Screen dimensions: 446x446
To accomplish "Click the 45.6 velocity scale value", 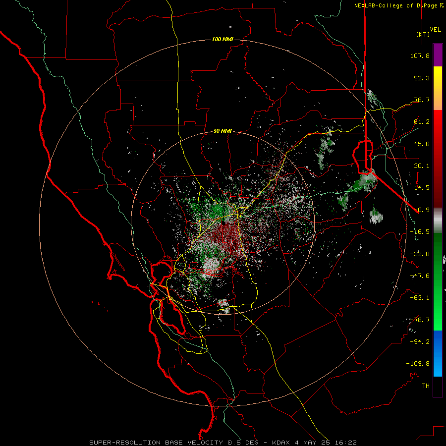I will click(422, 144).
